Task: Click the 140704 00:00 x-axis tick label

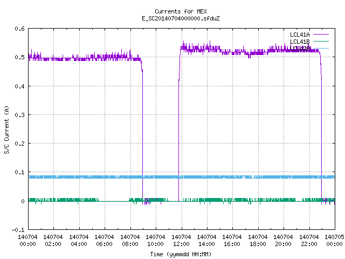Action: point(27,240)
